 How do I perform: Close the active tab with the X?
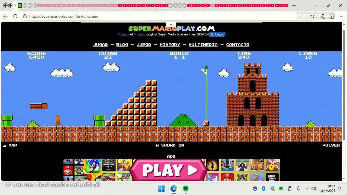coord(15,5)
